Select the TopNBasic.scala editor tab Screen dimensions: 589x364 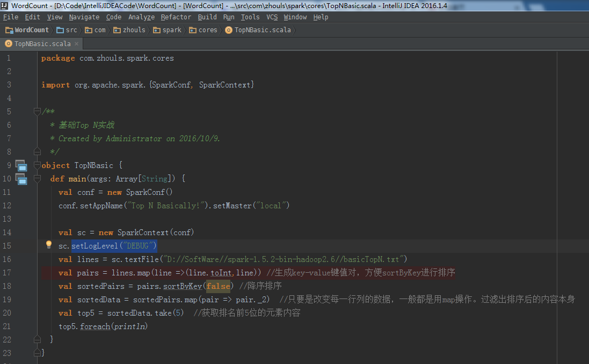point(42,44)
